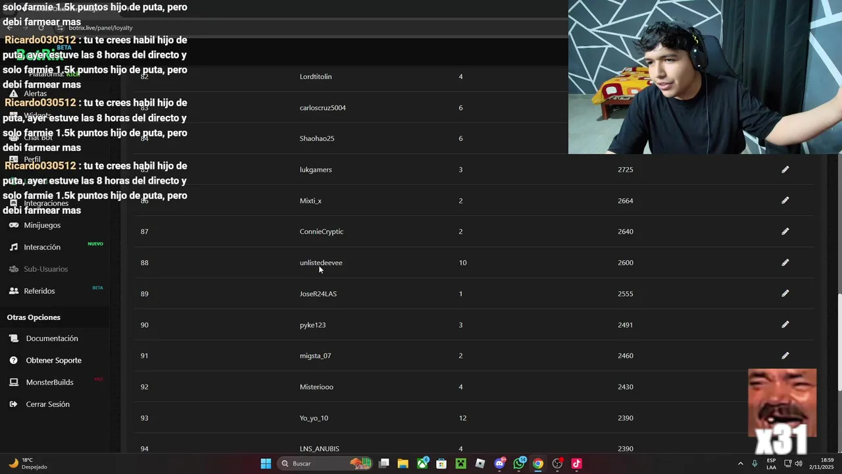Open WhatsApp from taskbar
This screenshot has height=474, width=842.
tap(519, 463)
